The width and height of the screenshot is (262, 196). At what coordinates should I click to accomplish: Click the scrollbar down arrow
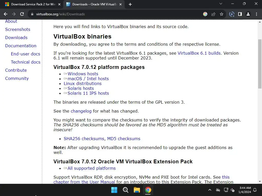pyautogui.click(x=260, y=181)
